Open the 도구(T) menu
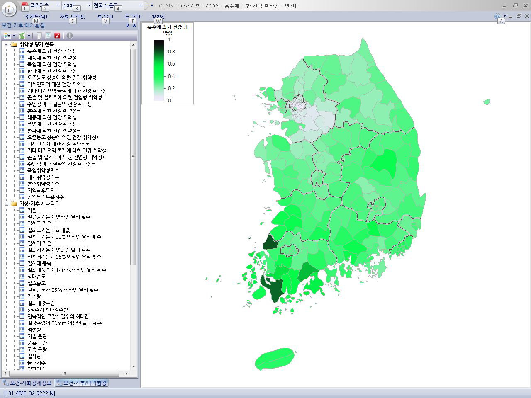 132,17
